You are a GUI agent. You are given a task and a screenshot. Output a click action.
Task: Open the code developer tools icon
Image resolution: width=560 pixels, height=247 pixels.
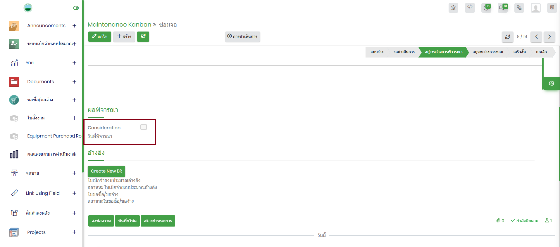tap(470, 8)
